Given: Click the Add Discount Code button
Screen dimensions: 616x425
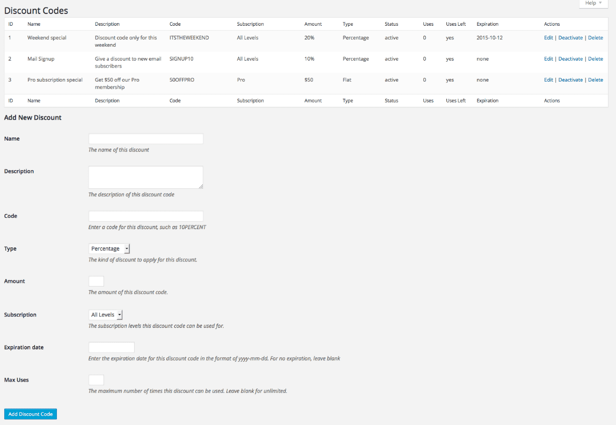Looking at the screenshot, I should tap(30, 414).
